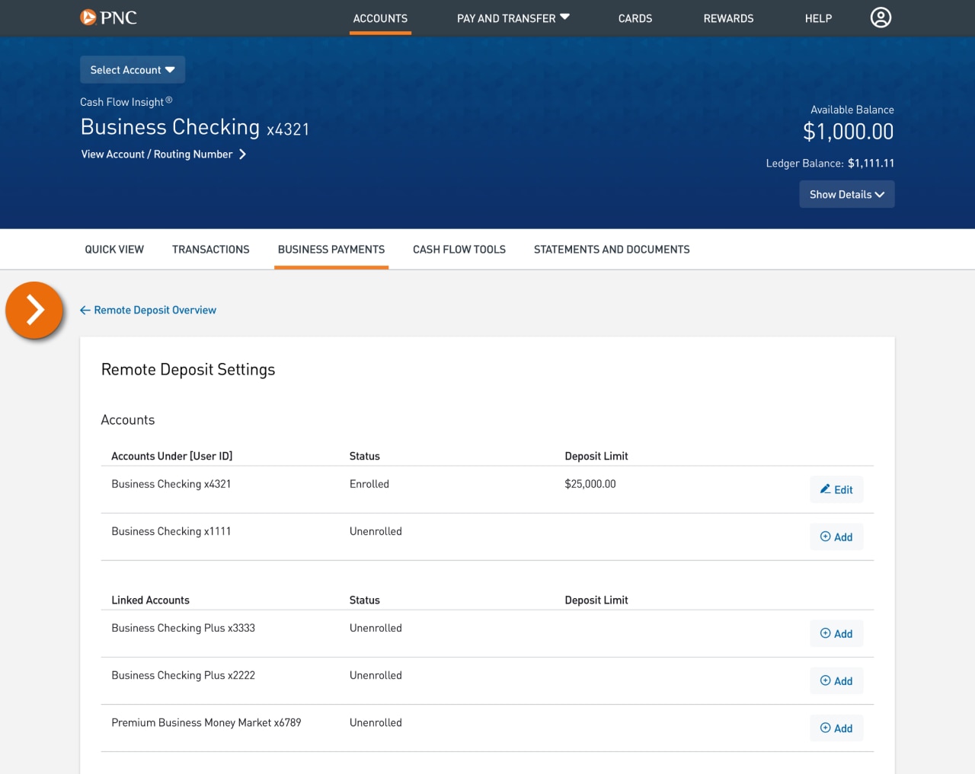Click the Edit button for Business Checking x4321
Image resolution: width=975 pixels, height=774 pixels.
[836, 489]
